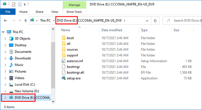Image resolution: width=202 pixels, height=110 pixels.
Task: Click the navigation pane scroll up arrow
Action: pyautogui.click(x=53, y=29)
